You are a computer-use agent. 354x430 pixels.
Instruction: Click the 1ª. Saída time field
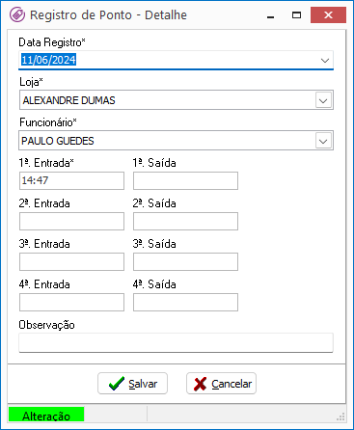tap(185, 180)
